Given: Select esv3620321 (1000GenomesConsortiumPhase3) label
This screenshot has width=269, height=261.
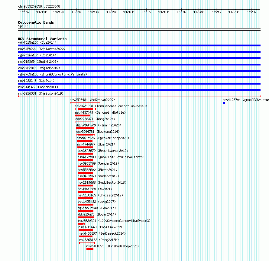Looking at the screenshot, I should tap(114, 221).
